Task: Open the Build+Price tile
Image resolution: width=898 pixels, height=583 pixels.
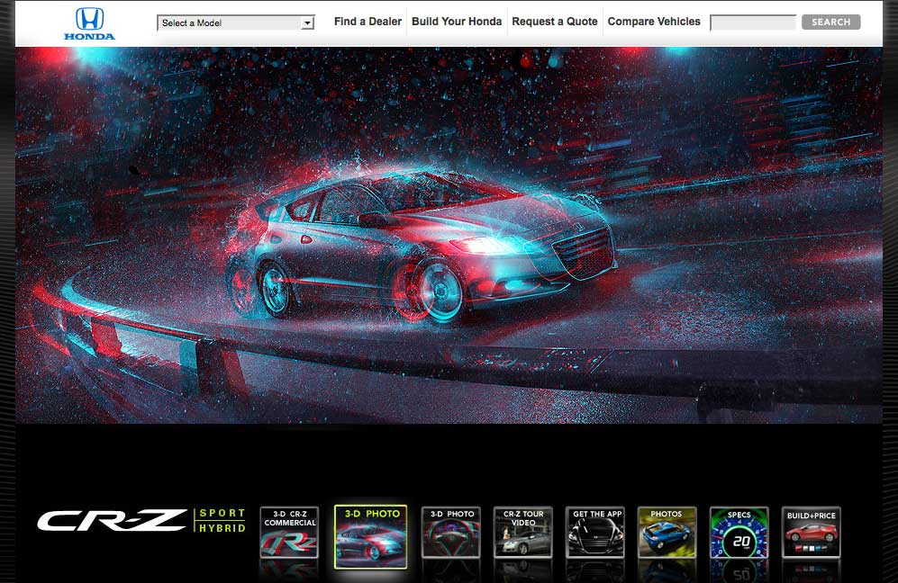Action: [x=811, y=532]
